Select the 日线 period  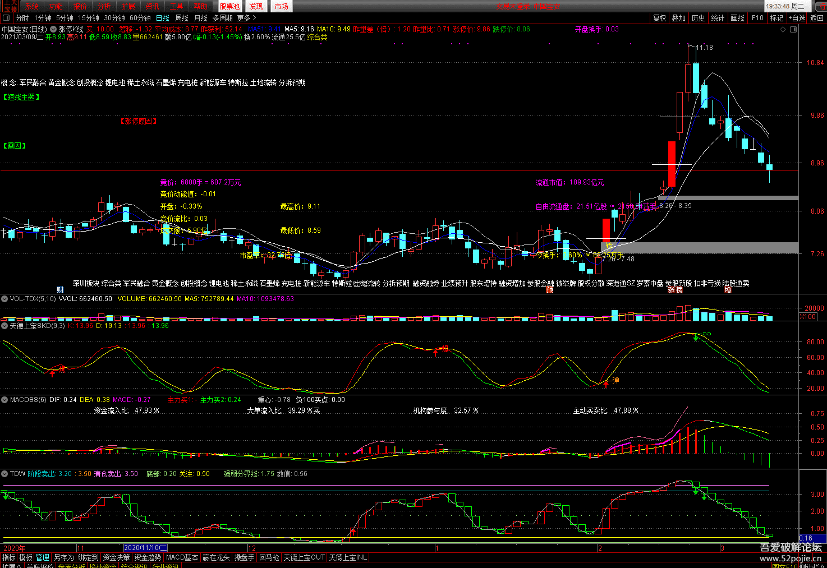pos(163,18)
